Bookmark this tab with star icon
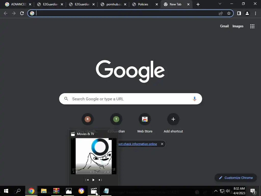 coord(229,13)
